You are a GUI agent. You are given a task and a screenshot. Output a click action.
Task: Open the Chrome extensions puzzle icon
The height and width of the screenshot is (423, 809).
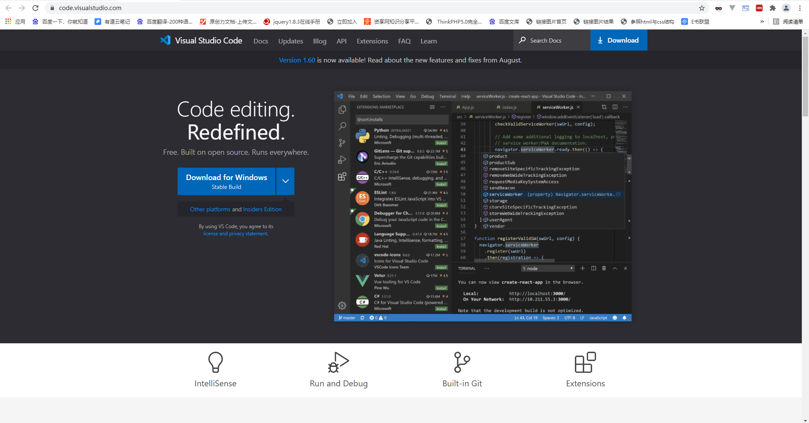[x=773, y=8]
